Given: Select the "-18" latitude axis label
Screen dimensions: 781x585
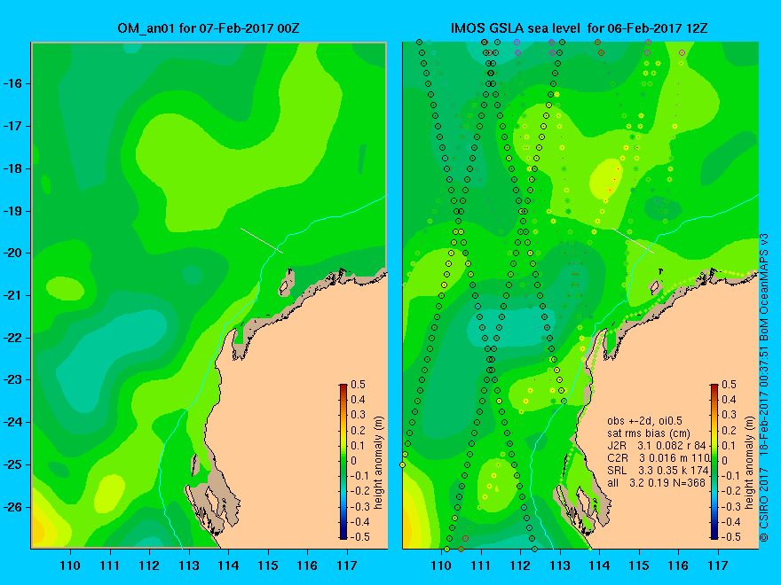Looking at the screenshot, I should [x=13, y=168].
